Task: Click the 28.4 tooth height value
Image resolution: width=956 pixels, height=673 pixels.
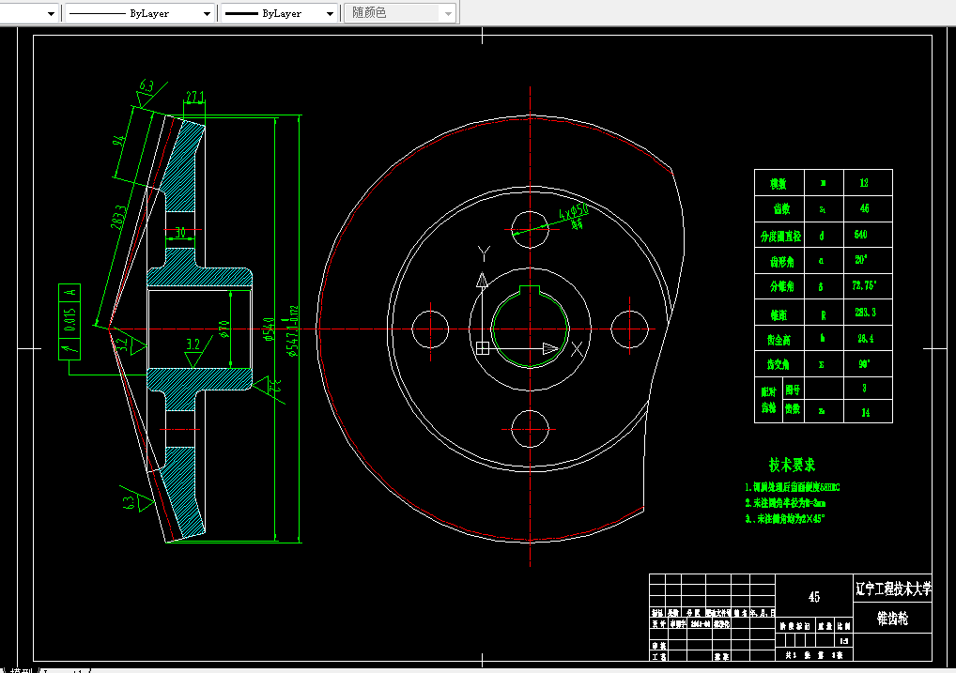Action: point(865,338)
